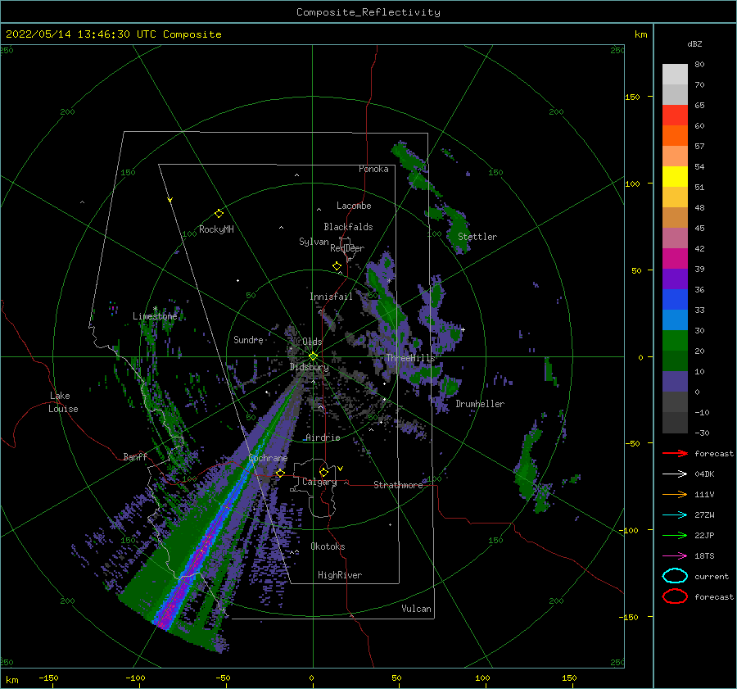The width and height of the screenshot is (737, 689).
Task: Click the yellow diamond marker near Cochrane
Action: click(280, 473)
